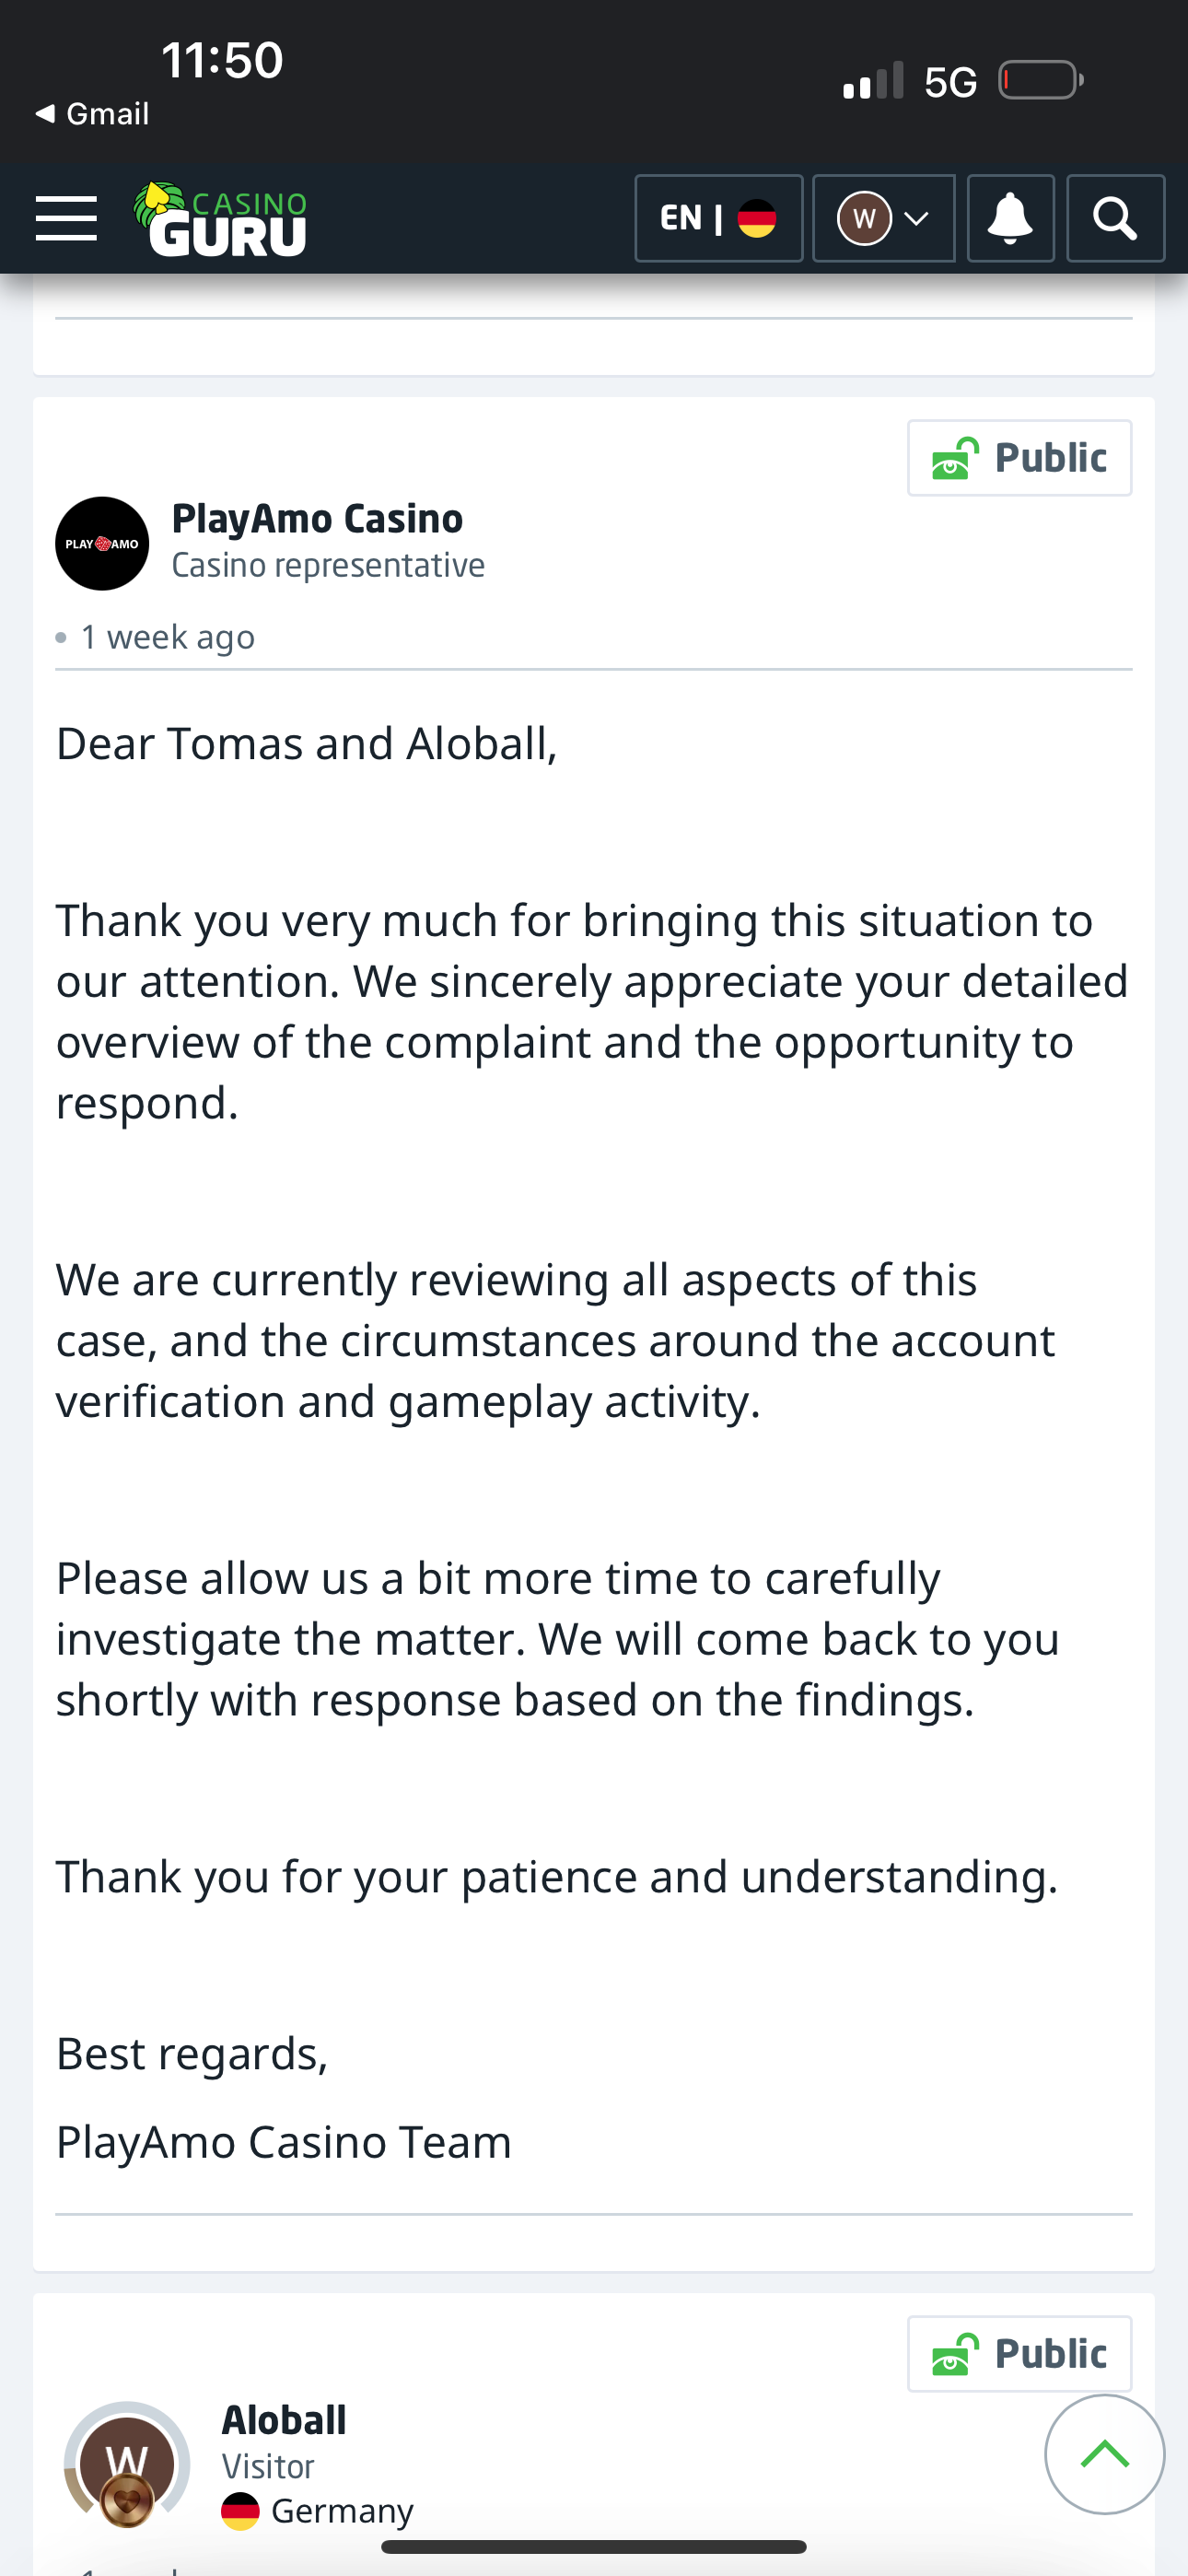
Task: Open PlayAmo Casino profile name link
Action: coord(317,519)
